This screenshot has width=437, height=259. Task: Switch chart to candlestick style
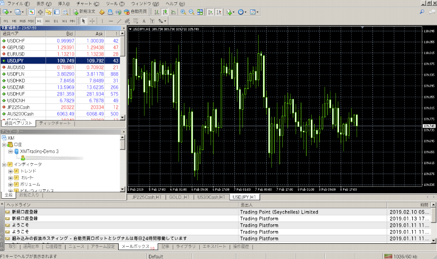click(165, 12)
